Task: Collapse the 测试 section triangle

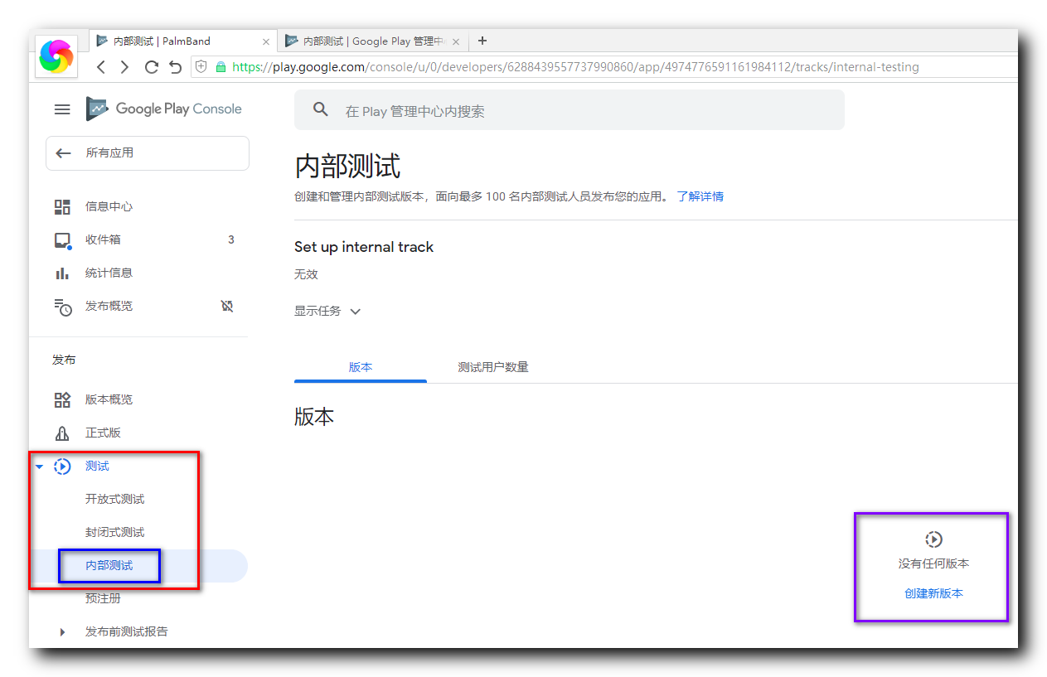Action: (x=39, y=467)
